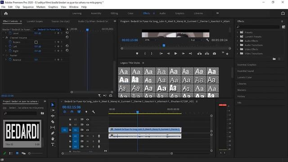
Task: Click Go to Out point button
Action: [190, 54]
